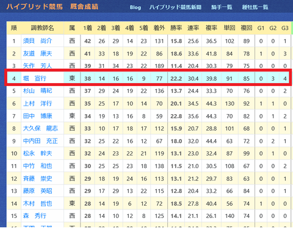Click the 着外 column header
The image size is (293, 232).
(x=159, y=28)
